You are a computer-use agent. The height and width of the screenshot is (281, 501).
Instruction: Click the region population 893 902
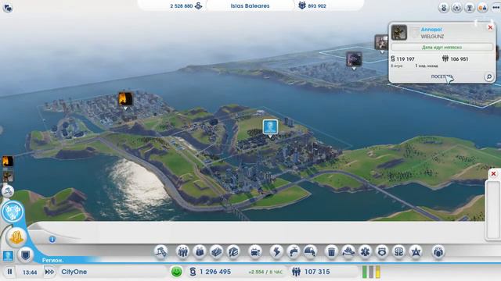[x=316, y=6]
